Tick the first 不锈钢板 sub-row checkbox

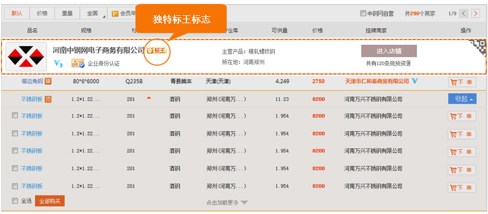(15, 115)
